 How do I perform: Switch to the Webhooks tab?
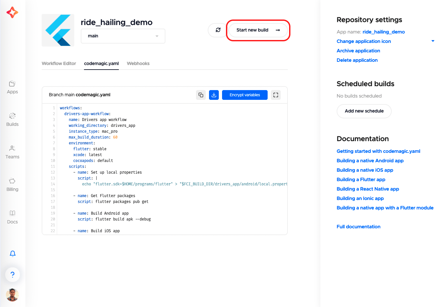pos(138,63)
